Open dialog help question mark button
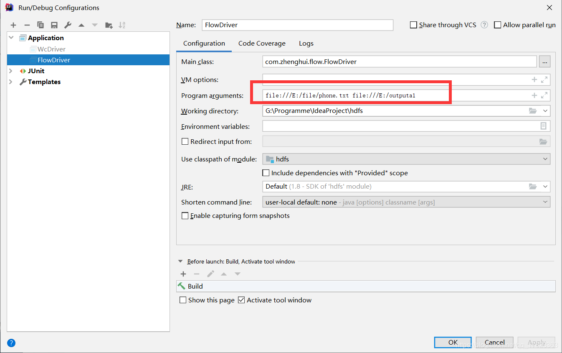 (11, 343)
